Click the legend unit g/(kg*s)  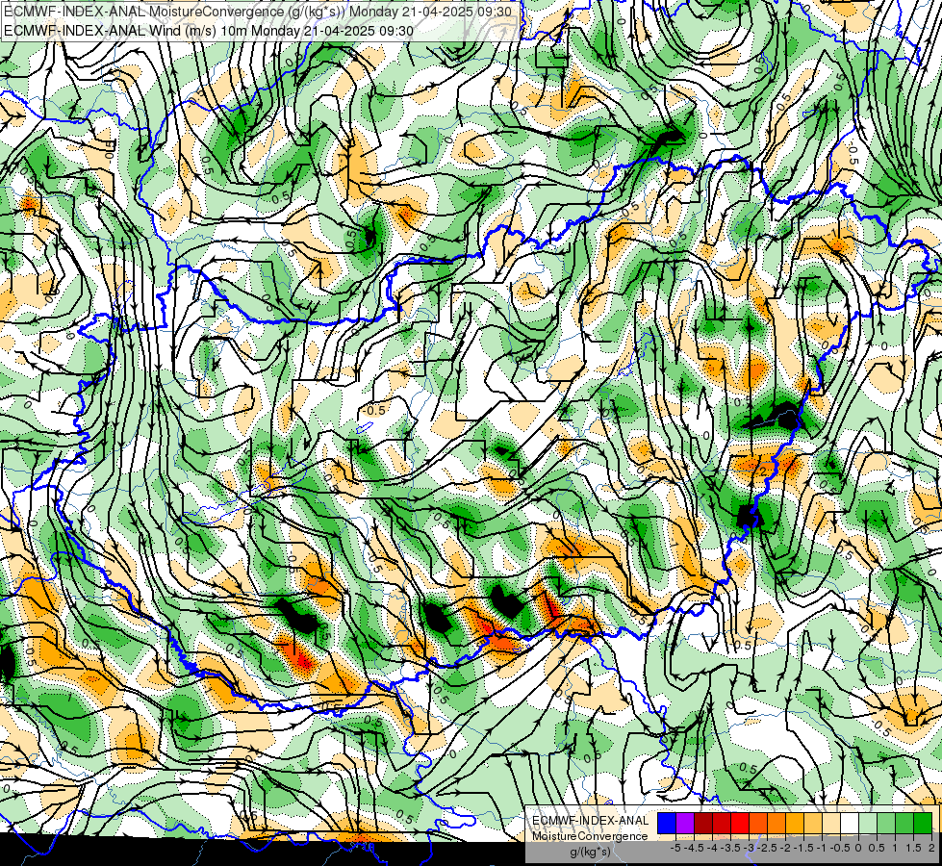pos(591,852)
